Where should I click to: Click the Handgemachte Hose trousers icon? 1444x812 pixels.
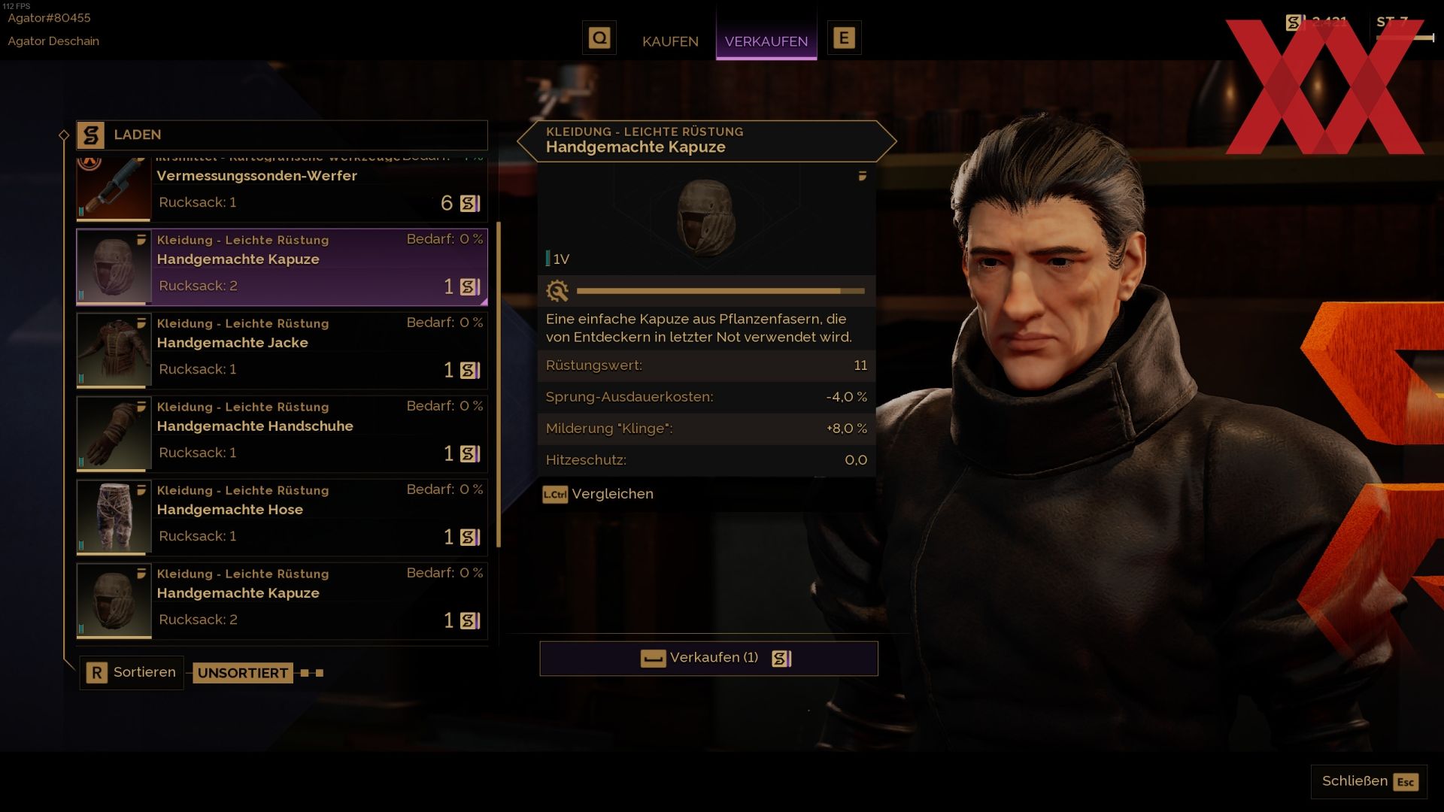114,517
